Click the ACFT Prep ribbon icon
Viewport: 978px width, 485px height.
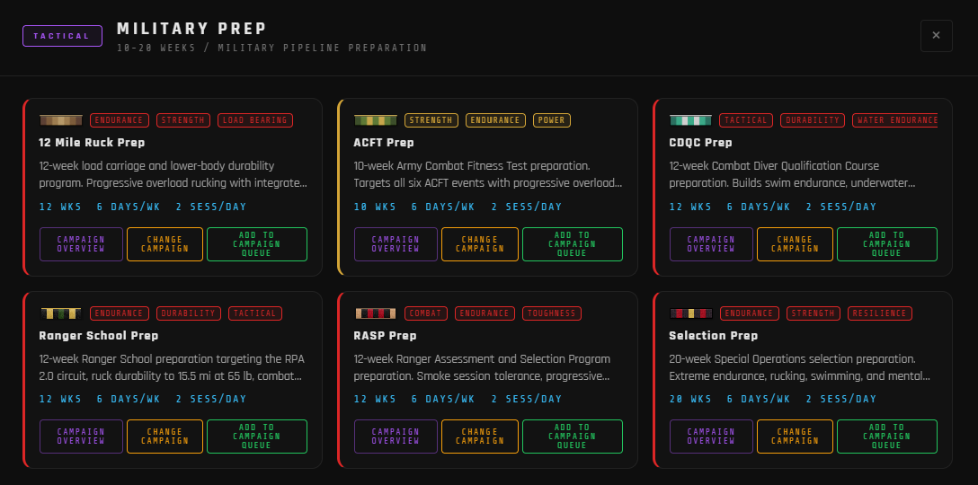click(376, 120)
